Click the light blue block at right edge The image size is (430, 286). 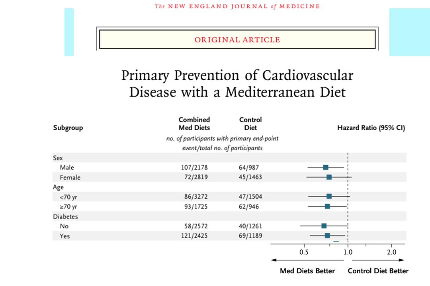tap(410, 32)
